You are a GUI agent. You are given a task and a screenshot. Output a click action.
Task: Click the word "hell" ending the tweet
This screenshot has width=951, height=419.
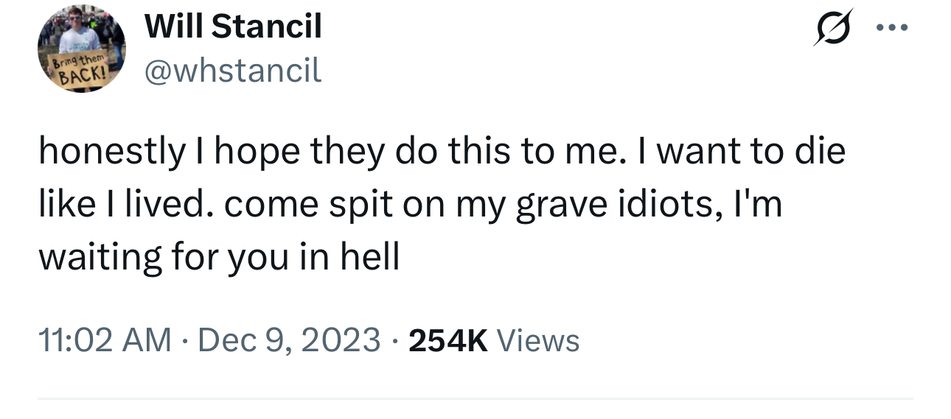tap(370, 258)
